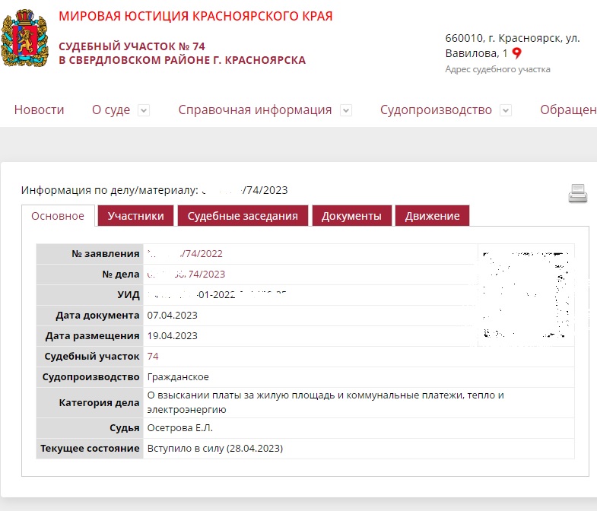Open the cut-off 'Обращен…' menu item
The height and width of the screenshot is (511, 597).
point(568,109)
